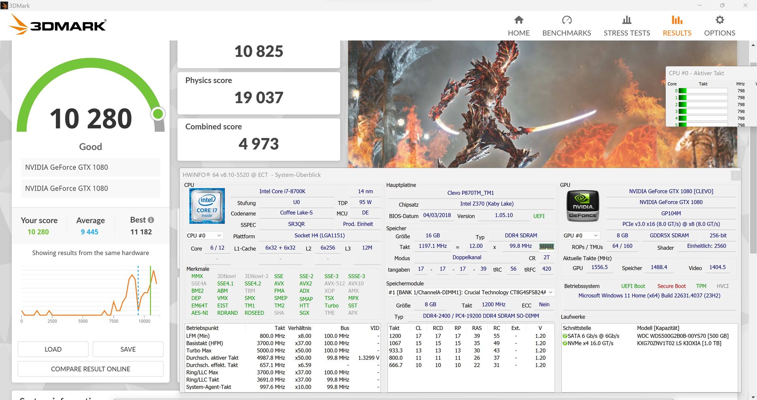Viewport: 757px width, 400px height.
Task: Click the 3DMark page vertical scrollbar
Action: click(x=753, y=157)
